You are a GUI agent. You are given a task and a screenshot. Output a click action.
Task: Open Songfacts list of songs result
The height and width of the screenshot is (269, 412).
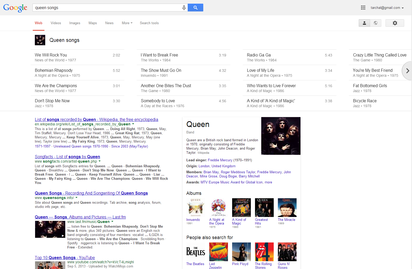[67, 157]
